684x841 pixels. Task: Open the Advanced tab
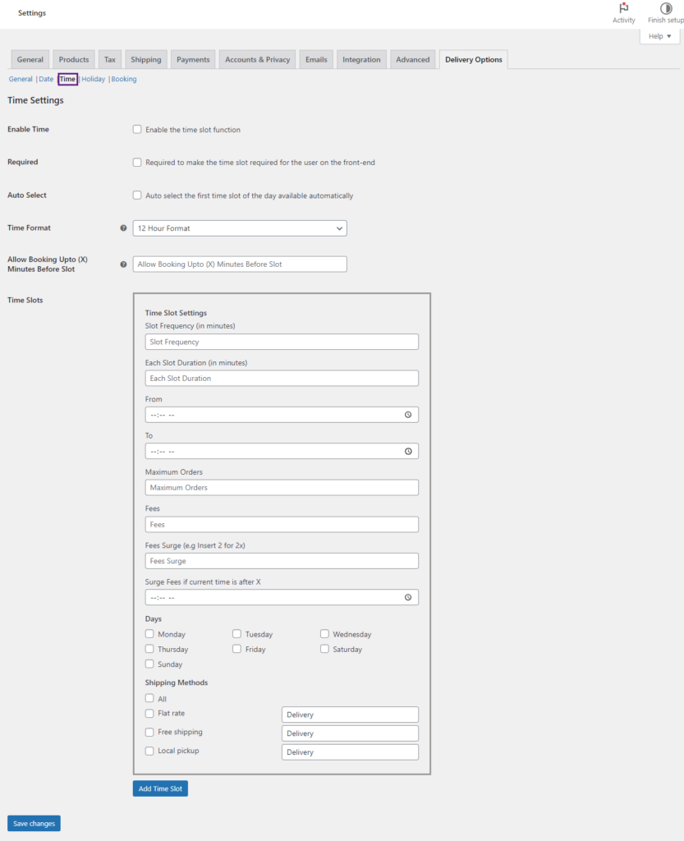click(413, 59)
